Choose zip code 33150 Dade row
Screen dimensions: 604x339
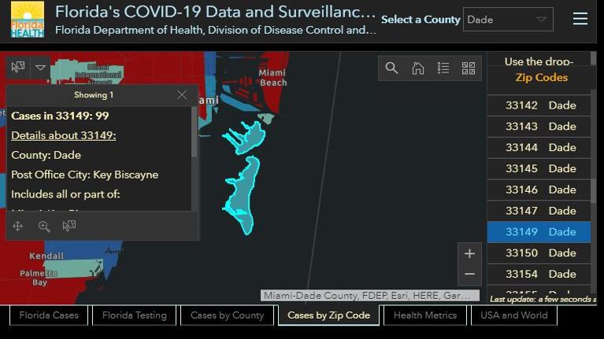(x=539, y=253)
